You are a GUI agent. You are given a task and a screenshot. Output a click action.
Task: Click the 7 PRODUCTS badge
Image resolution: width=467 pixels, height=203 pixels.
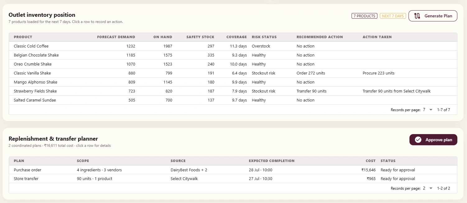(x=364, y=16)
